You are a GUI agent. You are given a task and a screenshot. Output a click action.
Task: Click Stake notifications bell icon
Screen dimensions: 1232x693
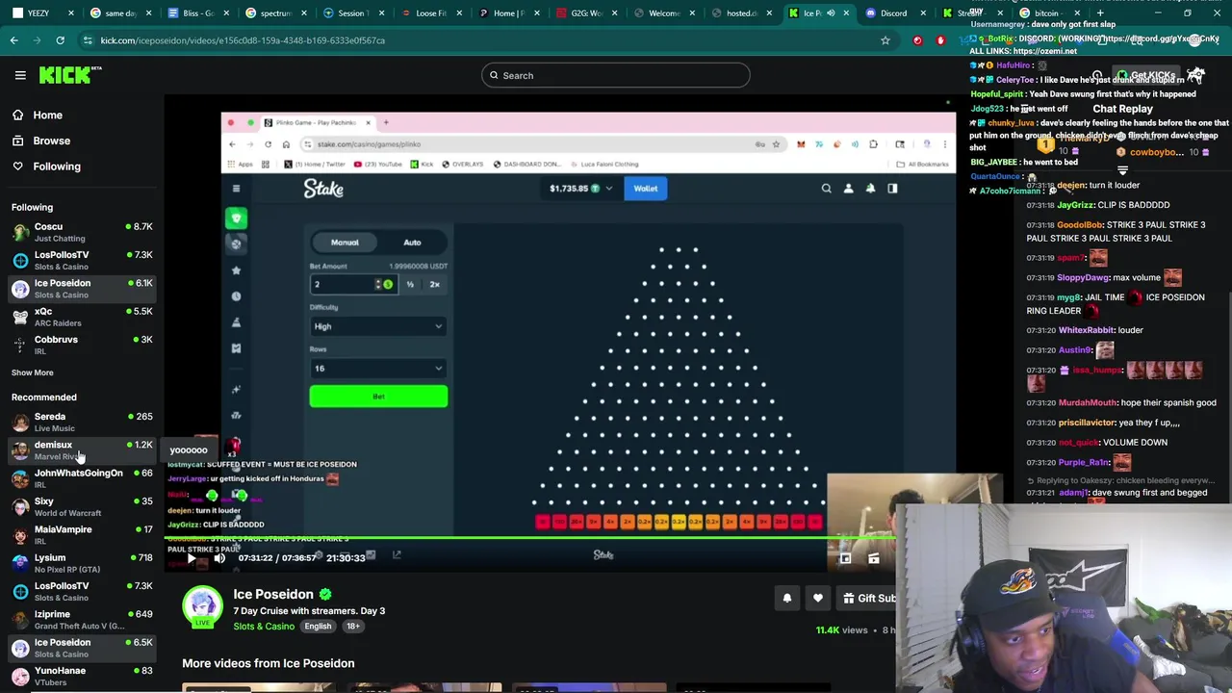coord(870,189)
